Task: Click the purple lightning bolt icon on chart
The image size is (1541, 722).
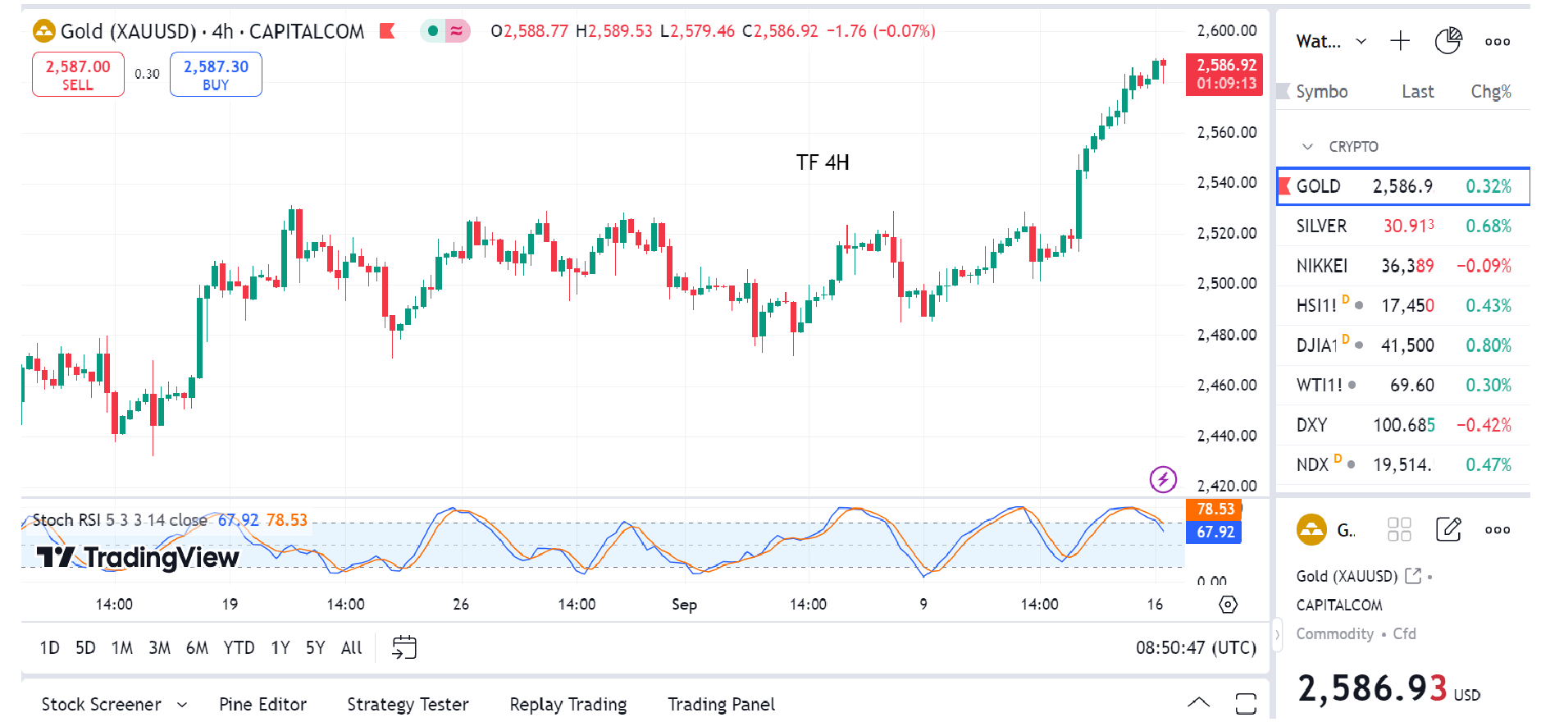Action: coord(1163,479)
